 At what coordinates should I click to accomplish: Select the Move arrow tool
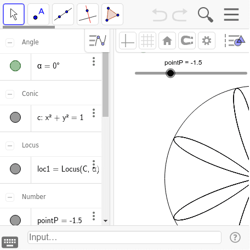tap(14, 14)
